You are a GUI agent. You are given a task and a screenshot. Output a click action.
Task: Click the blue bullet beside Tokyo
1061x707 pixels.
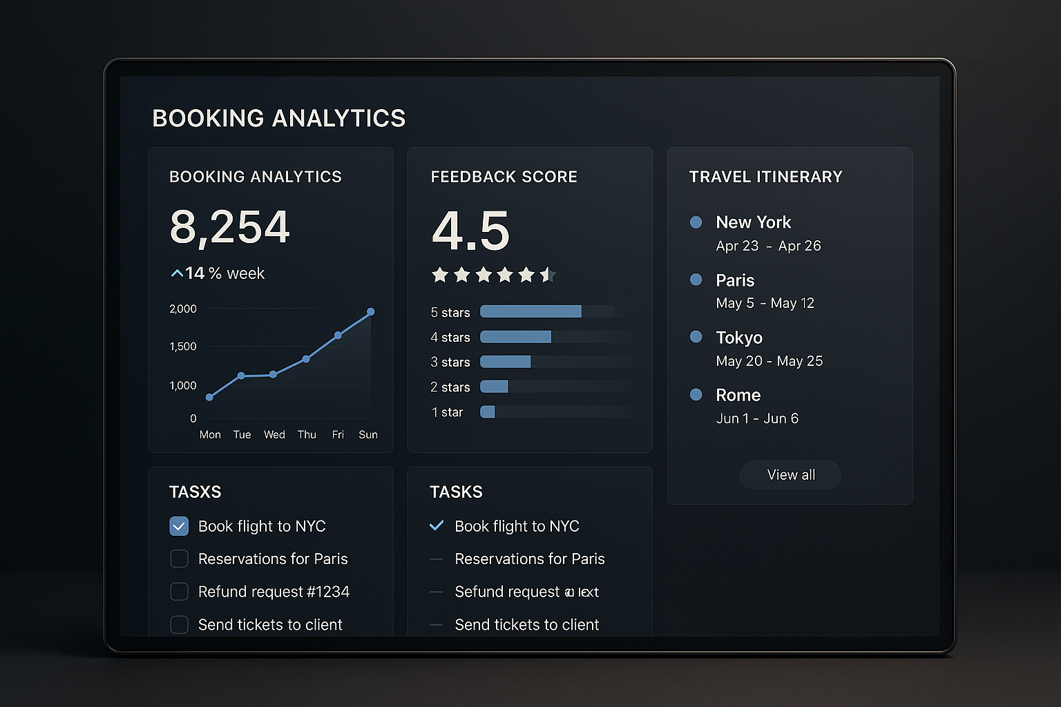point(696,337)
